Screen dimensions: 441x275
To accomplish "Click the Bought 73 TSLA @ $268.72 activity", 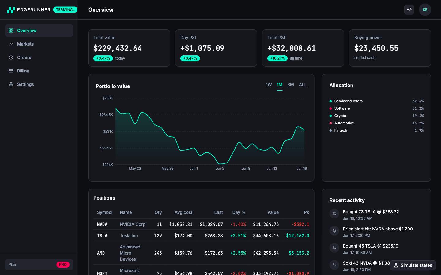I will click(x=371, y=212).
